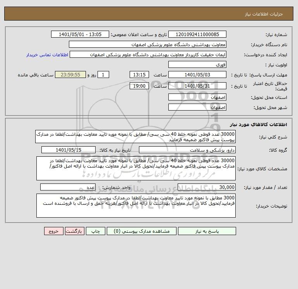
Task: Click price validity time 19:00
Action: tap(139, 86)
